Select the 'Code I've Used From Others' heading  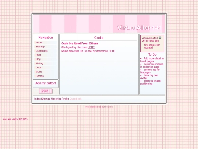80,43
